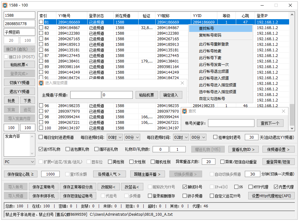Toggle 内置代理 checkbox
The height and width of the screenshot is (221, 299).
[x=276, y=187]
